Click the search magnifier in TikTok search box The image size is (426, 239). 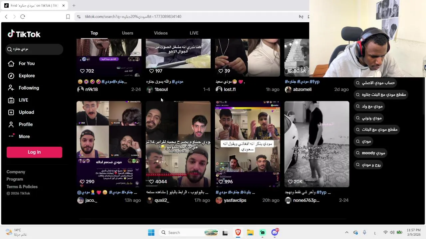pos(10,49)
